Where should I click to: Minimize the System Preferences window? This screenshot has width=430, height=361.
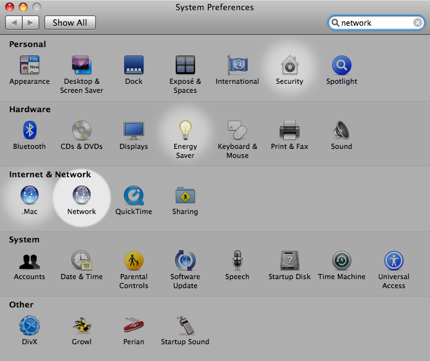(x=23, y=7)
